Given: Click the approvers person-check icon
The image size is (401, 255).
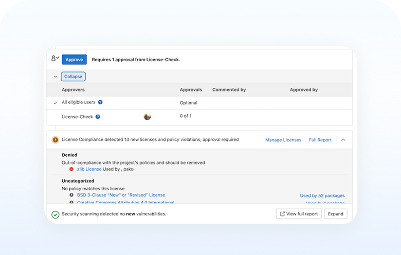Looking at the screenshot, I should click(55, 59).
